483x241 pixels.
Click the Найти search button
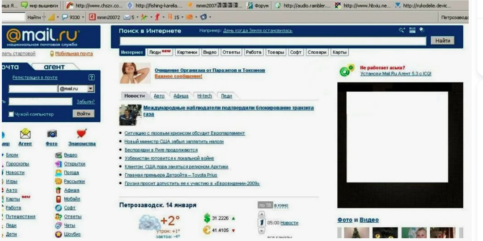[x=443, y=41]
